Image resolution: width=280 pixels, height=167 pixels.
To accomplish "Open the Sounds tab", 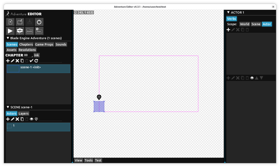I will point(61,44).
